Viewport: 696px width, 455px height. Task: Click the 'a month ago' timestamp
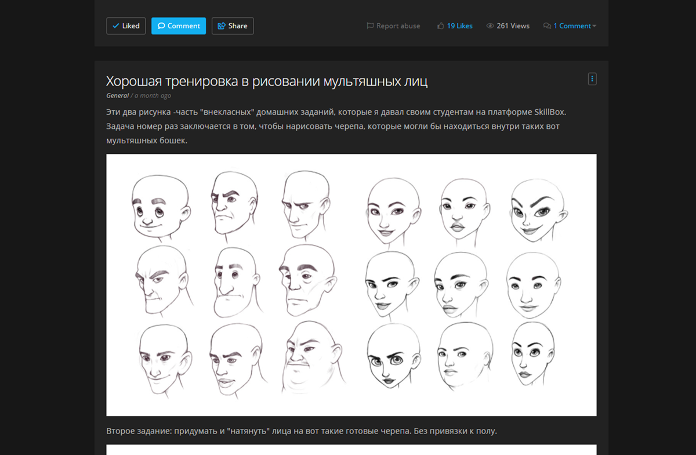tap(153, 96)
